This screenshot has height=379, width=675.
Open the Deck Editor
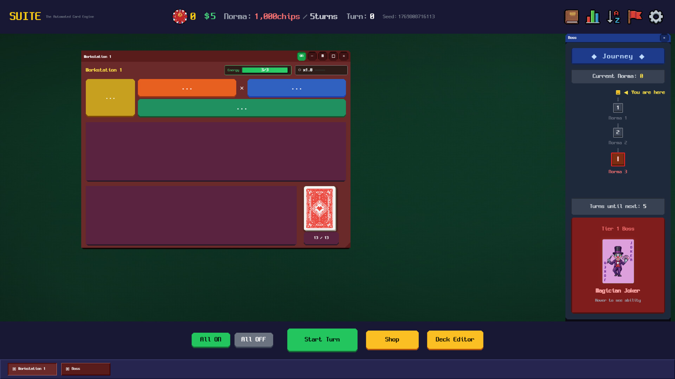455,339
